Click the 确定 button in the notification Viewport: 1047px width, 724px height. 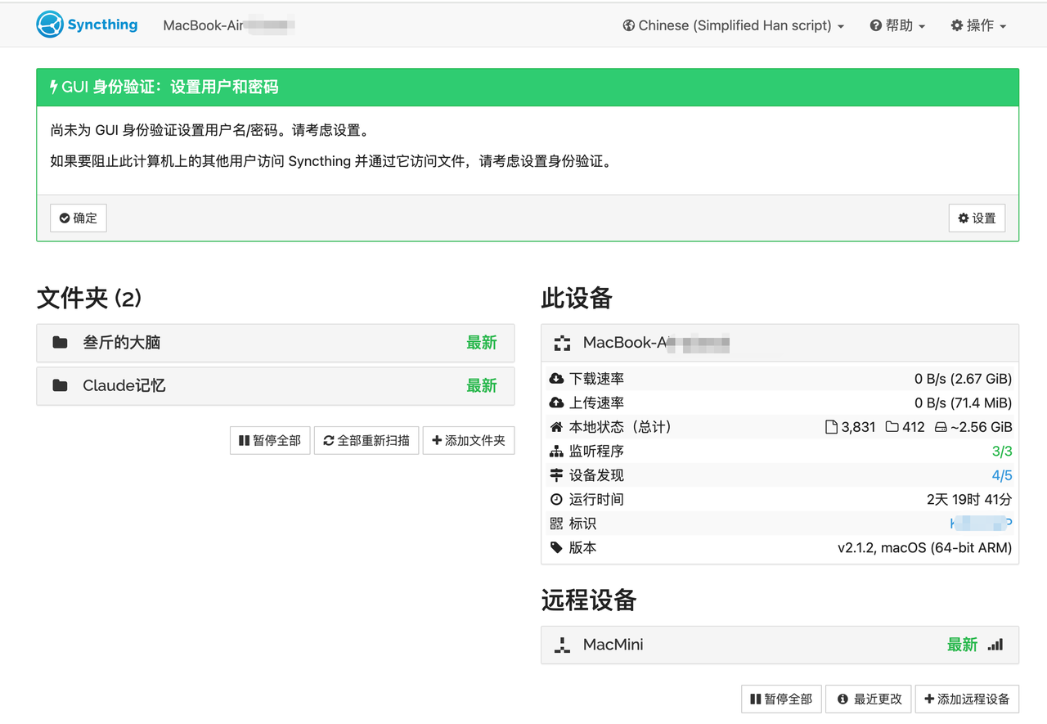79,218
